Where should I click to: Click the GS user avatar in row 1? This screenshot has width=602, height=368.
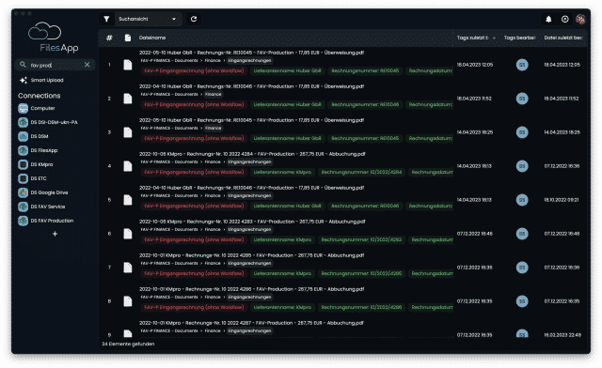(x=522, y=65)
